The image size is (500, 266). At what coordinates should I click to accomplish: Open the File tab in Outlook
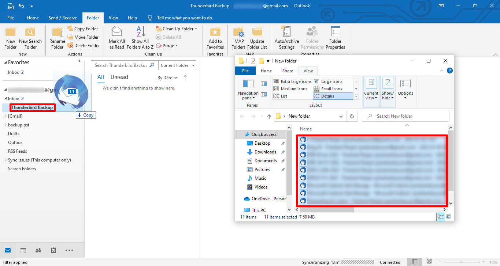tap(11, 18)
